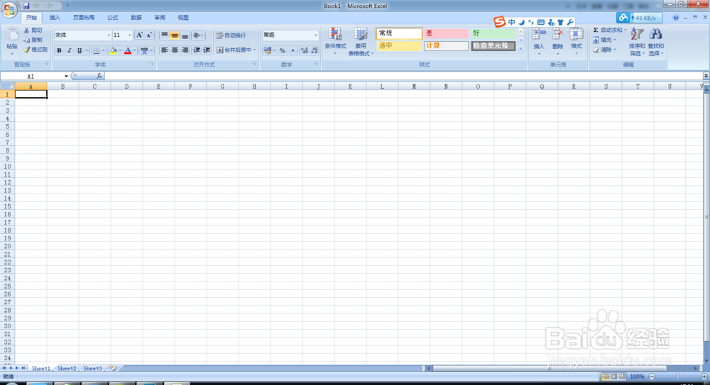Apply the Good (好) cell style
The image size is (710, 385).
(493, 33)
